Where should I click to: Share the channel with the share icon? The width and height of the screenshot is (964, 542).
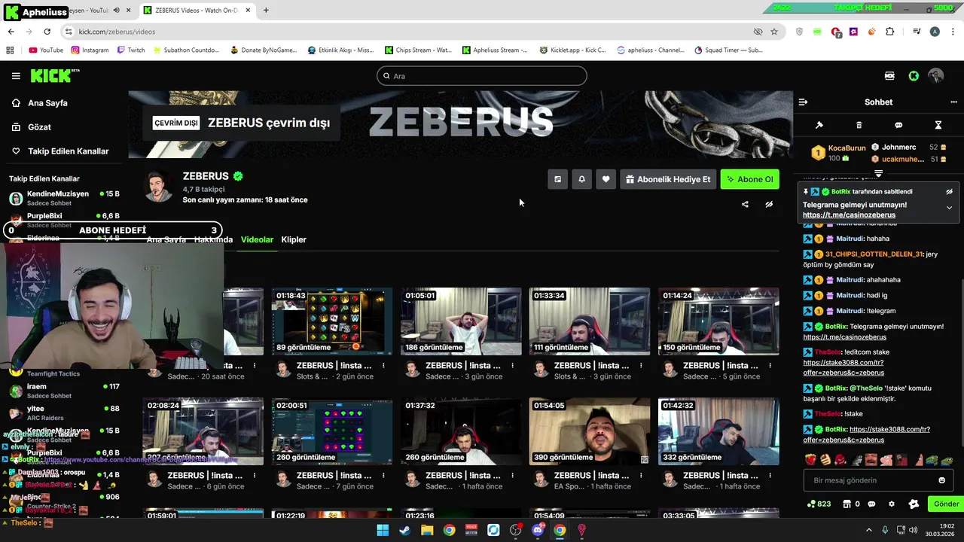point(745,204)
